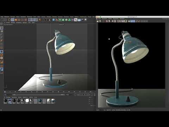Open the viewport Kameras menu
The image size is (169, 127).
[x=13, y=23]
